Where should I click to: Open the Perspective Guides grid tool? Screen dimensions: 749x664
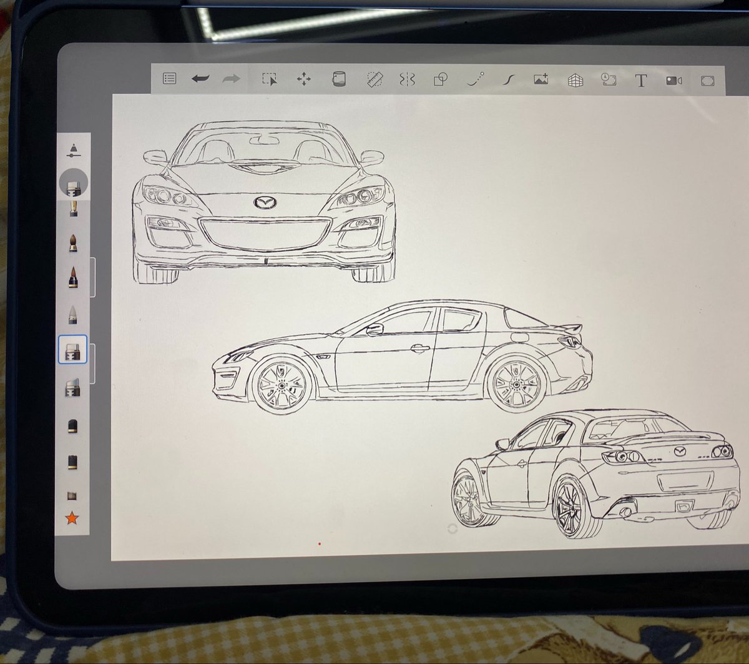(575, 80)
